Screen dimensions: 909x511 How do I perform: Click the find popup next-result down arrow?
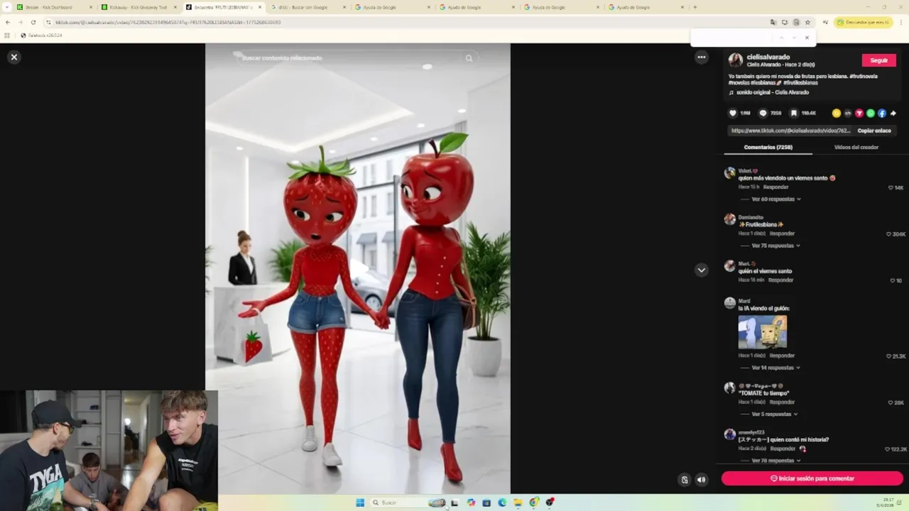tap(793, 38)
